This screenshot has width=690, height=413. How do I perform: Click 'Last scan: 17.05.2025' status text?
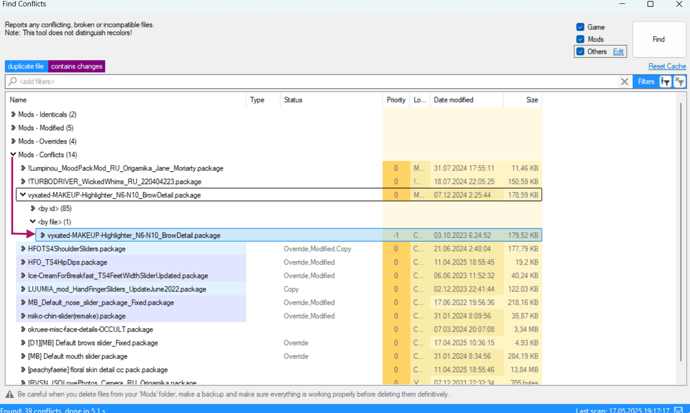pyautogui.click(x=623, y=410)
